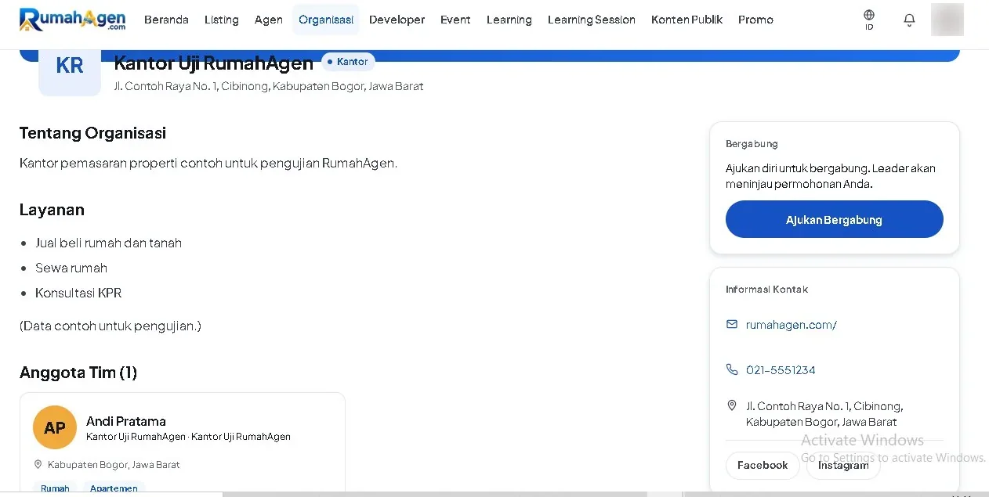Click the phone icon beside 021-5551234
This screenshot has width=989, height=497.
tap(732, 369)
